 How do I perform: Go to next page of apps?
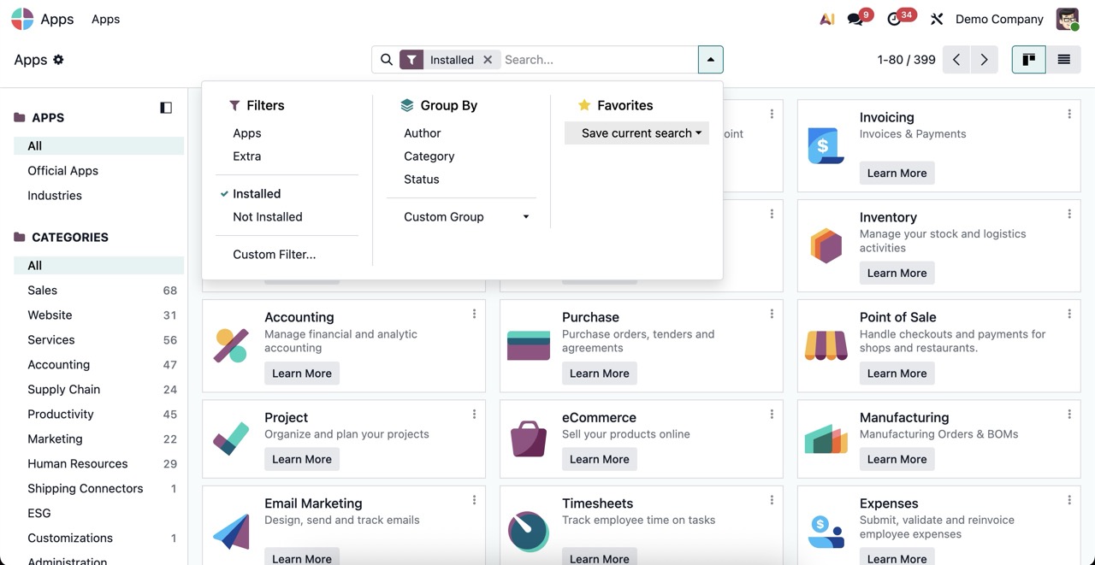point(984,60)
